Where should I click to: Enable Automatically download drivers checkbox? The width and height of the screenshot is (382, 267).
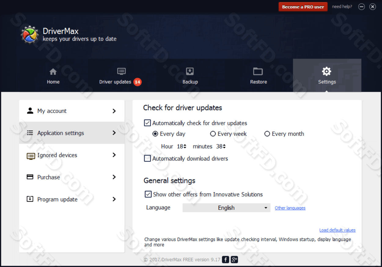[x=147, y=158]
